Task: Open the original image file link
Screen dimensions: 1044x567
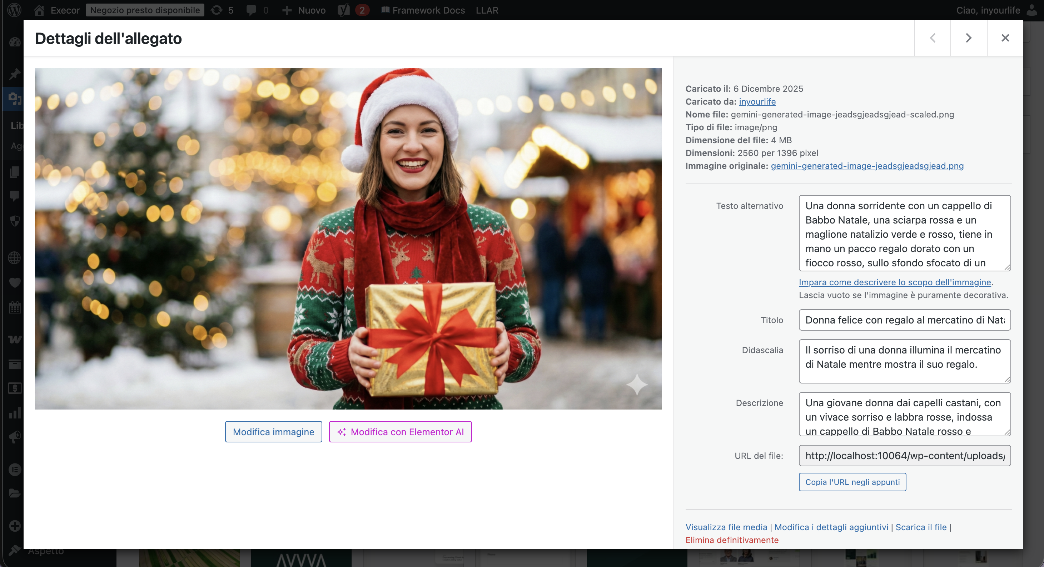Action: coord(867,166)
